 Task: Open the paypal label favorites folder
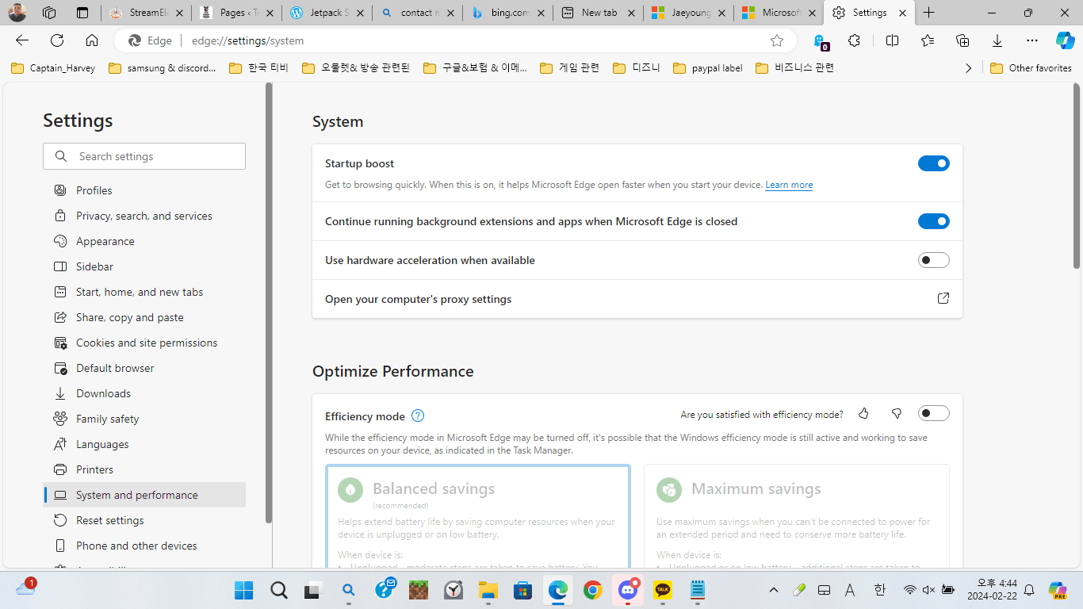pyautogui.click(x=708, y=68)
